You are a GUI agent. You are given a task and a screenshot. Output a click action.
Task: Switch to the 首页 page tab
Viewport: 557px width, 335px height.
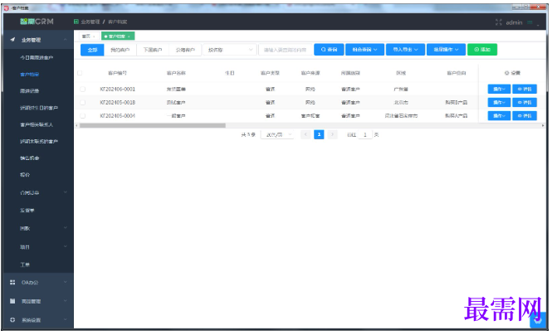(x=89, y=36)
